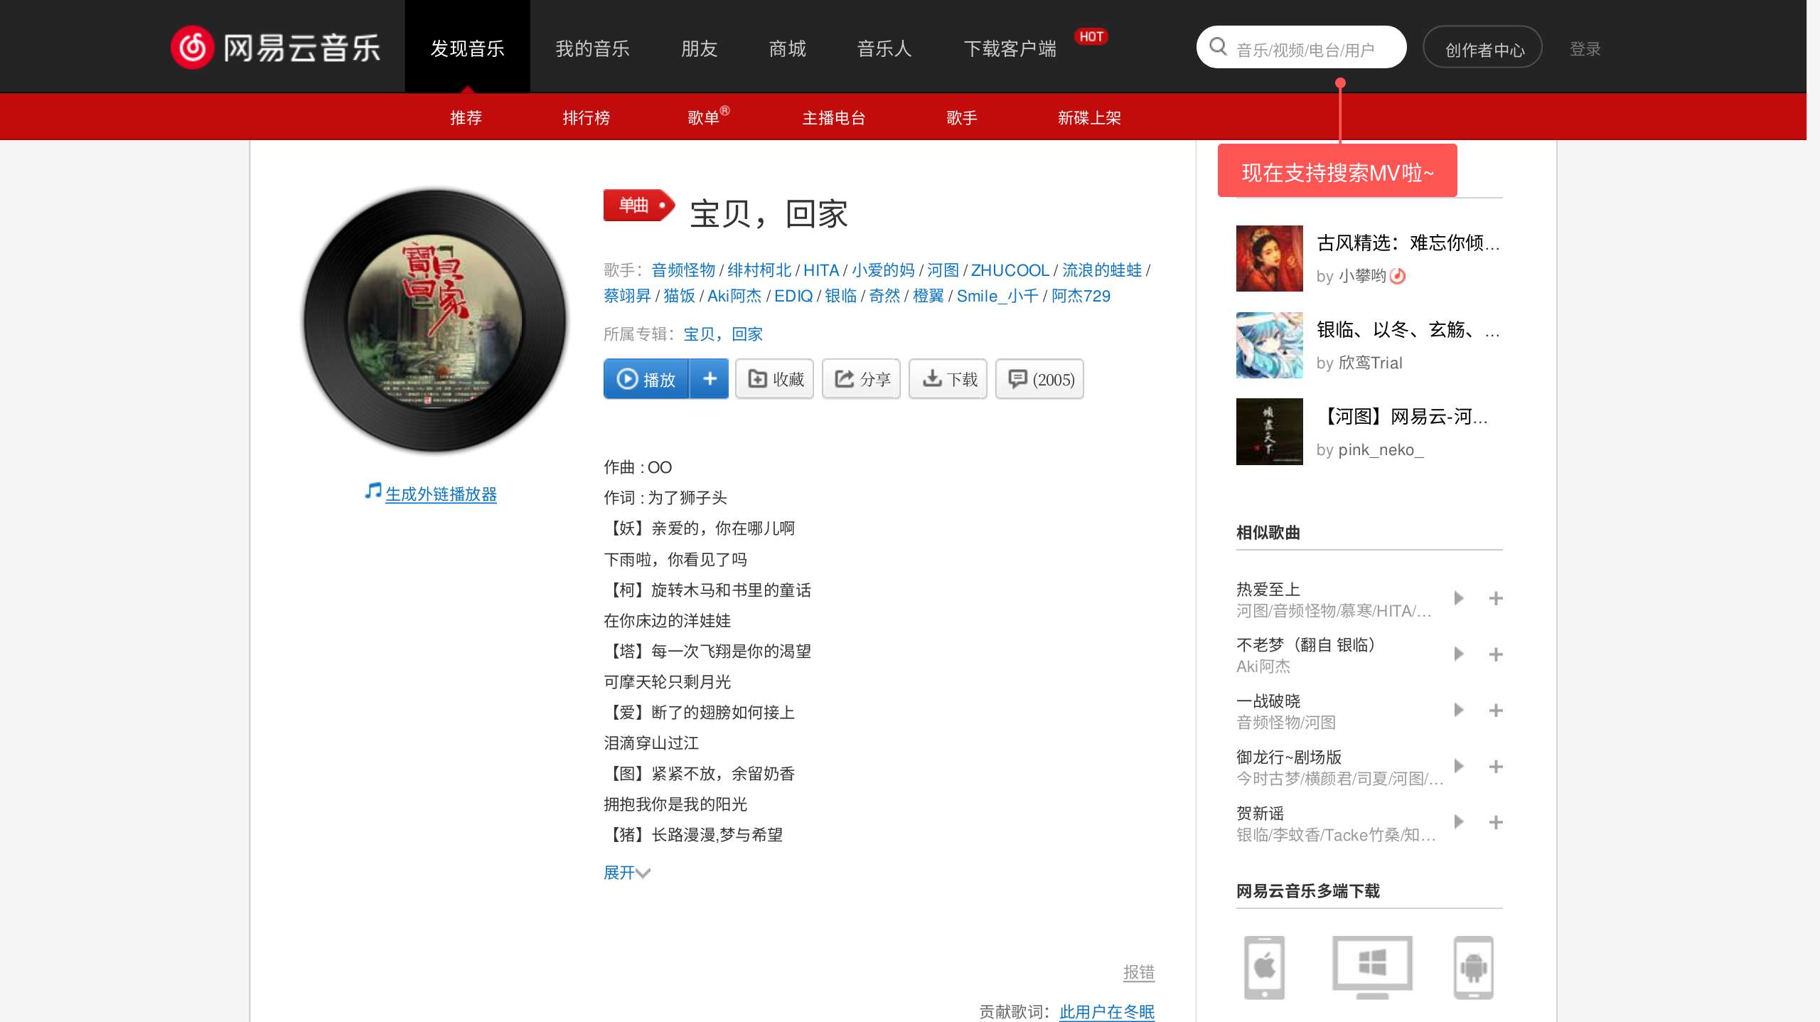Switch to 我的音乐 tab
The height and width of the screenshot is (1022, 1820).
593,48
